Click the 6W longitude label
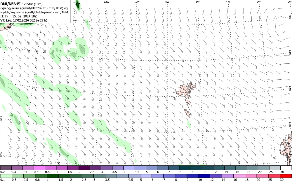This screenshot has width=292, height=182. tap(198, 2)
